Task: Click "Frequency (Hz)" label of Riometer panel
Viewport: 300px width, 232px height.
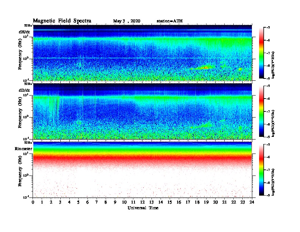Action: [20, 172]
